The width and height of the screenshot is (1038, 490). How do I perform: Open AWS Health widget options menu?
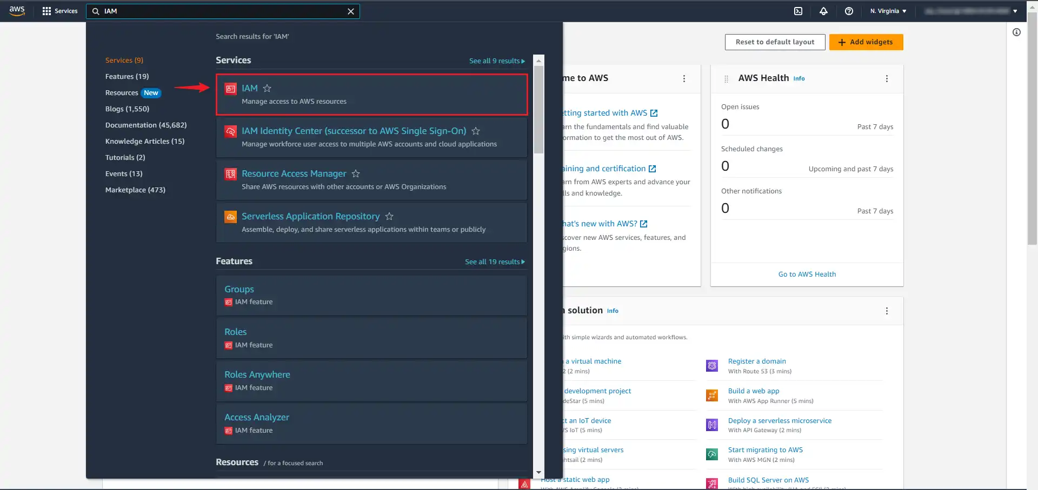(x=887, y=79)
